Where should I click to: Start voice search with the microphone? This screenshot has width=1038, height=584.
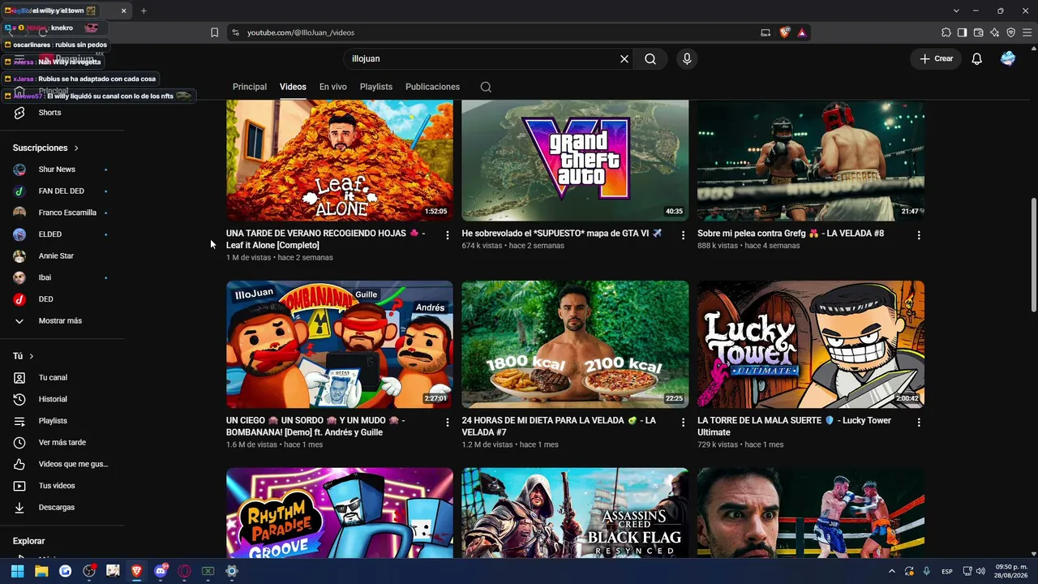coord(687,59)
